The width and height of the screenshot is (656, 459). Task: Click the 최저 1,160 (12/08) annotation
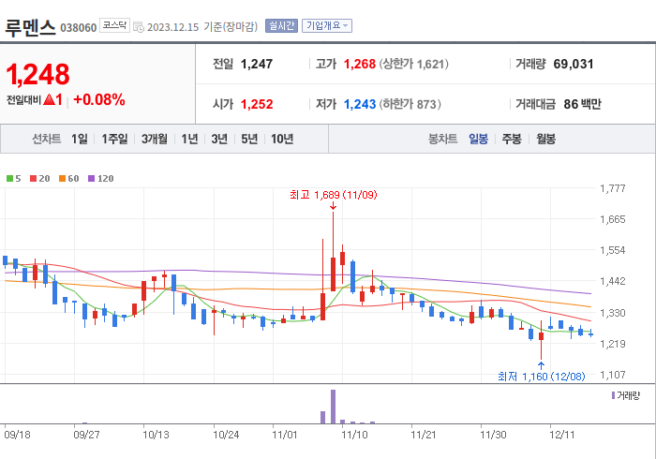(x=542, y=377)
